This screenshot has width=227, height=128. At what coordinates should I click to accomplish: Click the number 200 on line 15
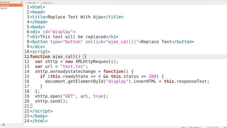(x=153, y=76)
